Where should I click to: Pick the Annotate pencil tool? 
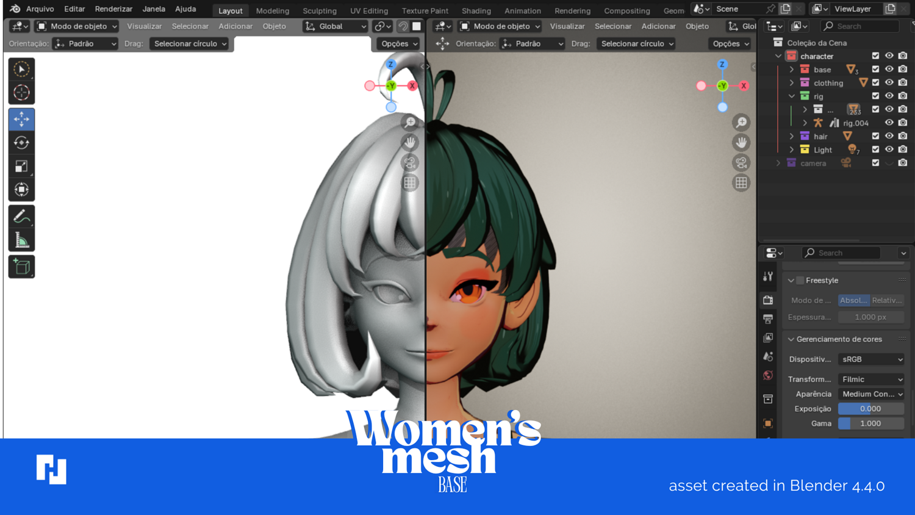point(21,216)
